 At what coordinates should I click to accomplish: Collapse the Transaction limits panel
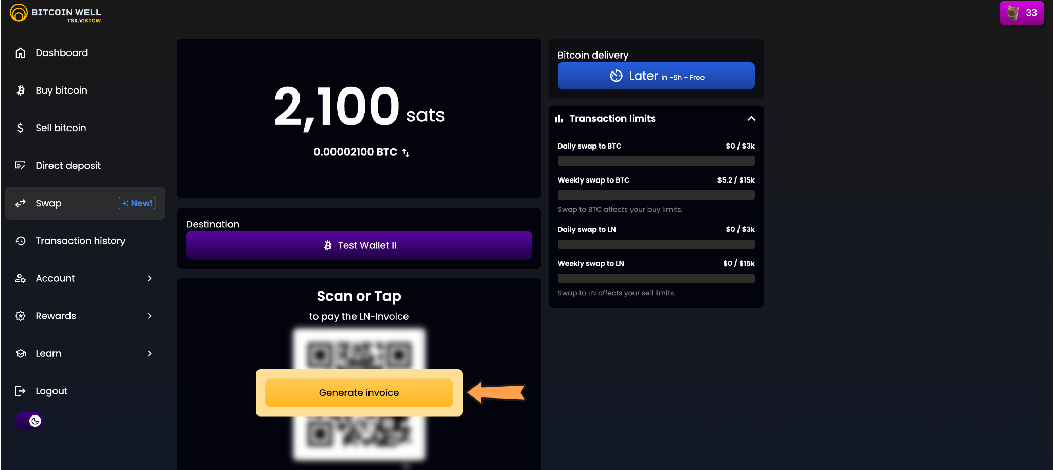(751, 119)
